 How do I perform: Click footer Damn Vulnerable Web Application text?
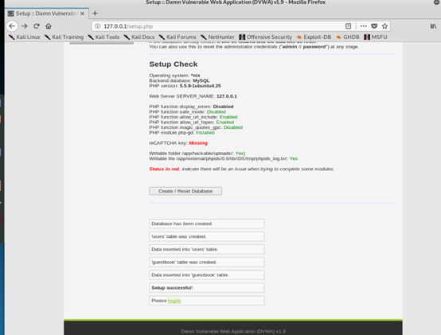(x=233, y=331)
